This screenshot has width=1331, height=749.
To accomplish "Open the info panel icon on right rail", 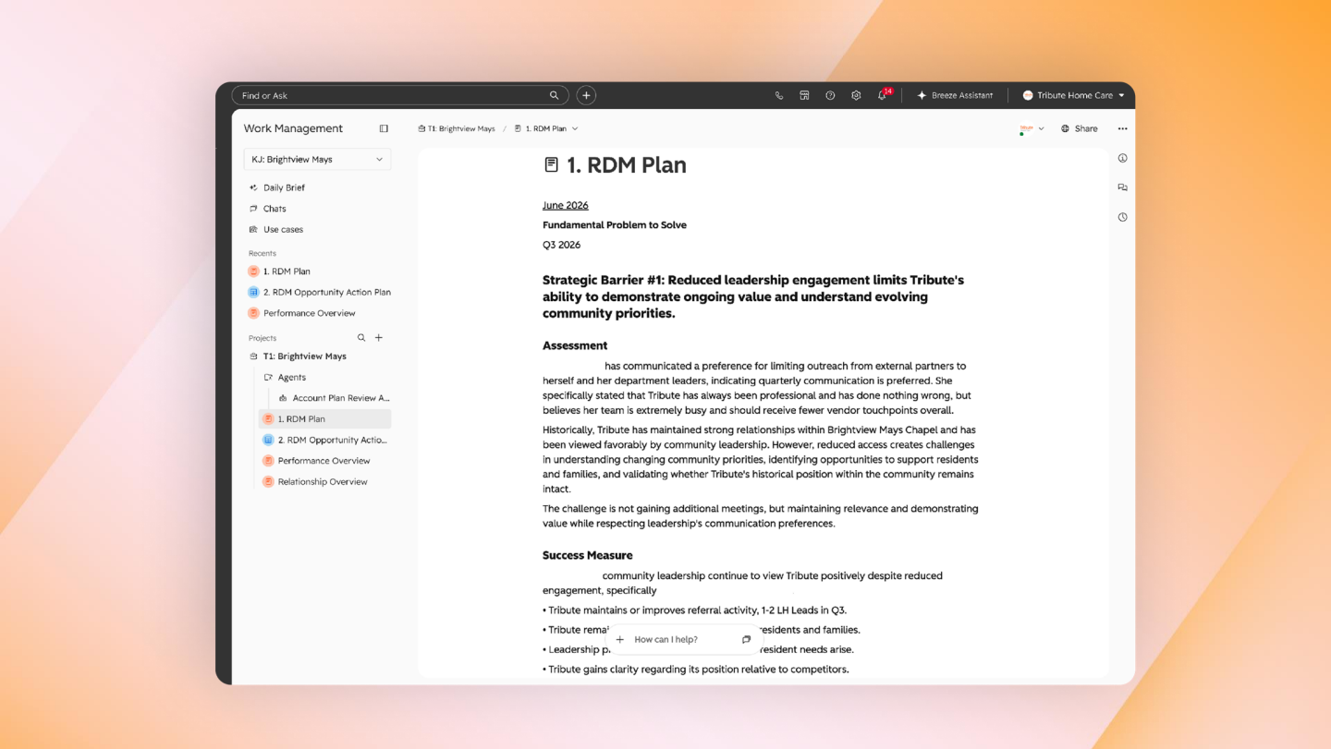I will pyautogui.click(x=1122, y=158).
